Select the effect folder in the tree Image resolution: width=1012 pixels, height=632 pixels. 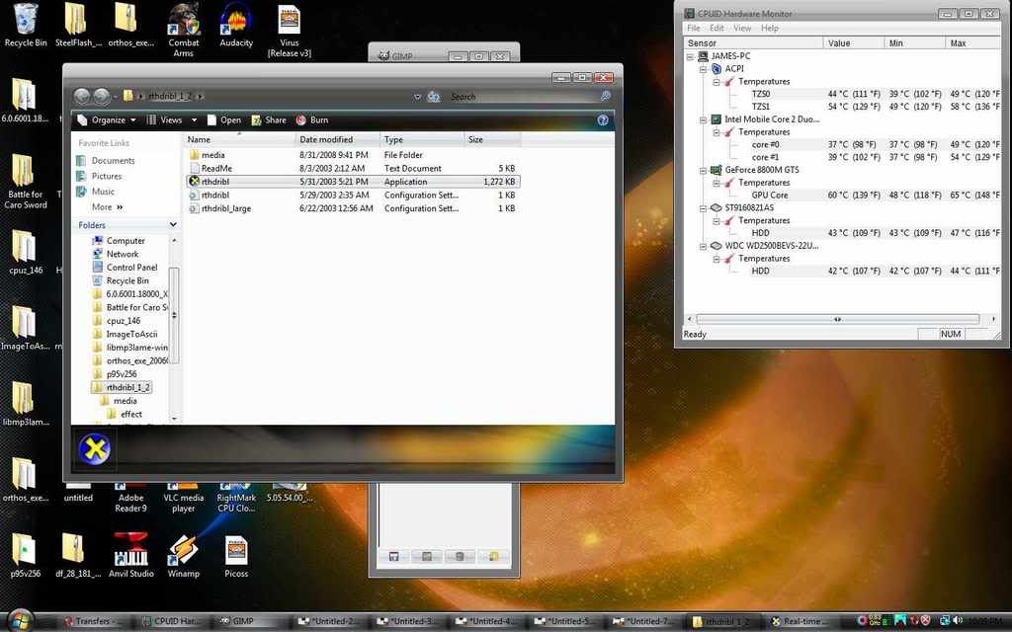coord(125,414)
